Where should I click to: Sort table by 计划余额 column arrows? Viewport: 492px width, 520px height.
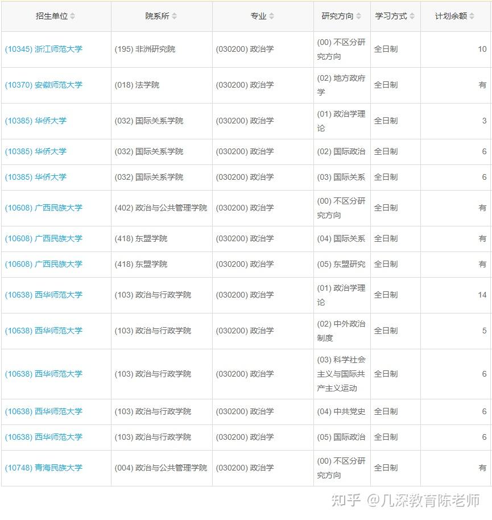coord(472,16)
